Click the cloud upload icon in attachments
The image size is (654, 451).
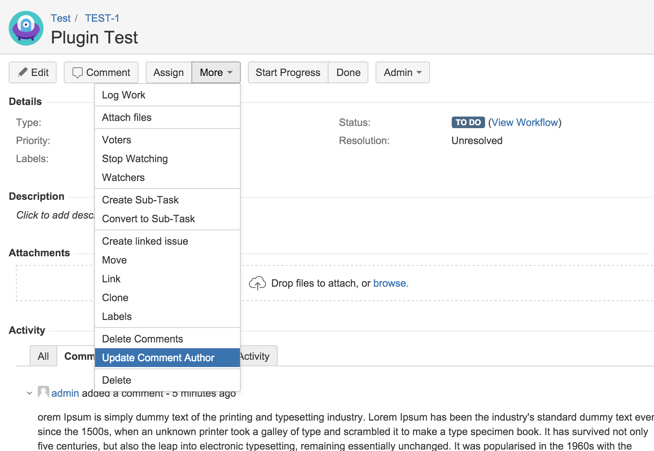pos(257,283)
